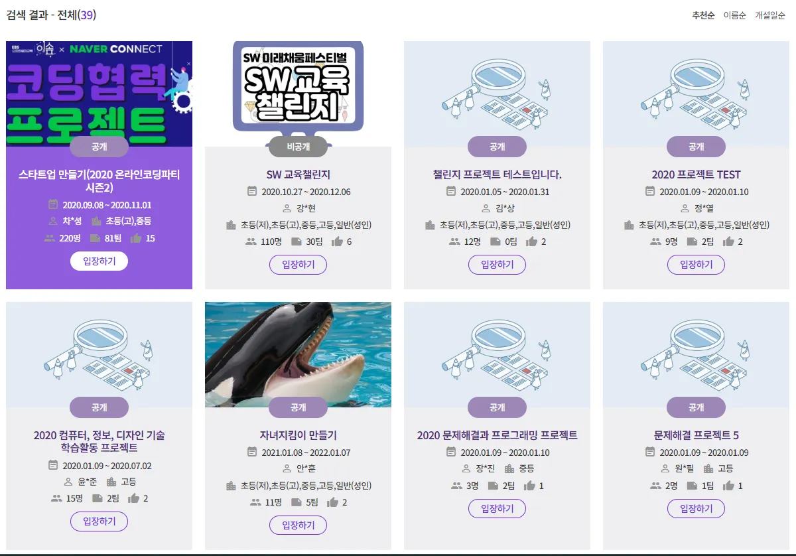Sort results by 이름순
Image resolution: width=796 pixels, height=556 pixels.
(x=734, y=15)
